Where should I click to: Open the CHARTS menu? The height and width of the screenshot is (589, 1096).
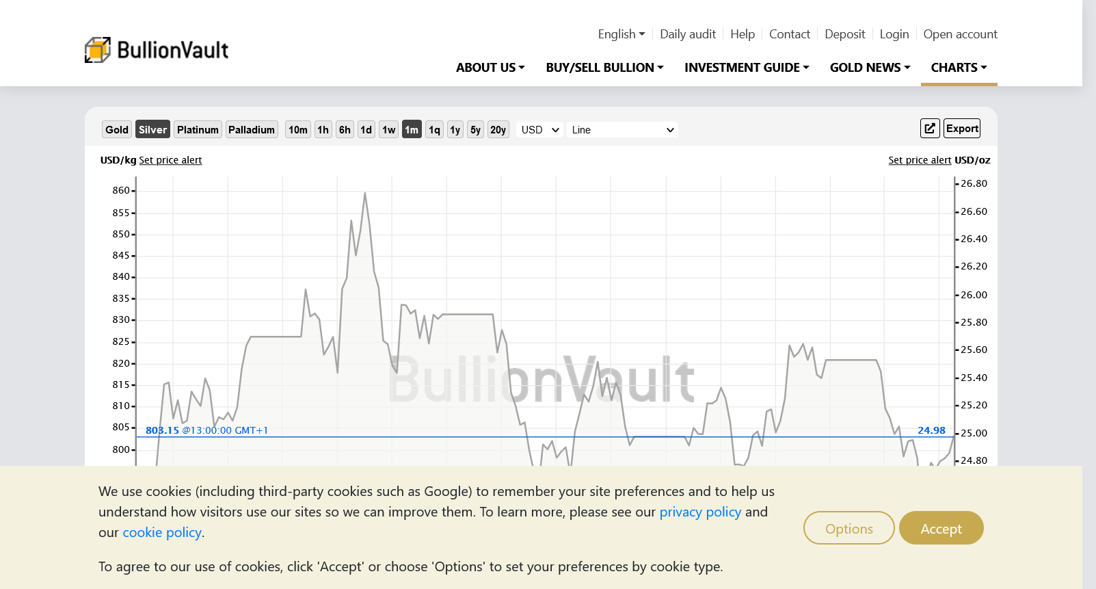959,68
